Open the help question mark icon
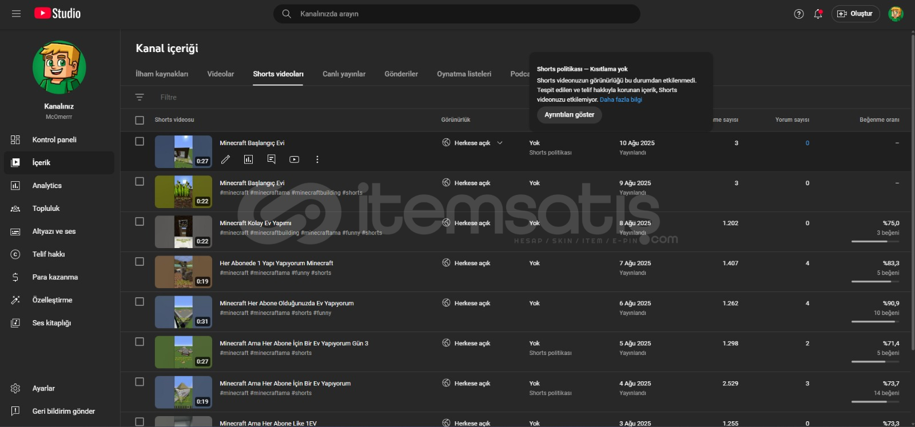The width and height of the screenshot is (915, 427). click(799, 14)
